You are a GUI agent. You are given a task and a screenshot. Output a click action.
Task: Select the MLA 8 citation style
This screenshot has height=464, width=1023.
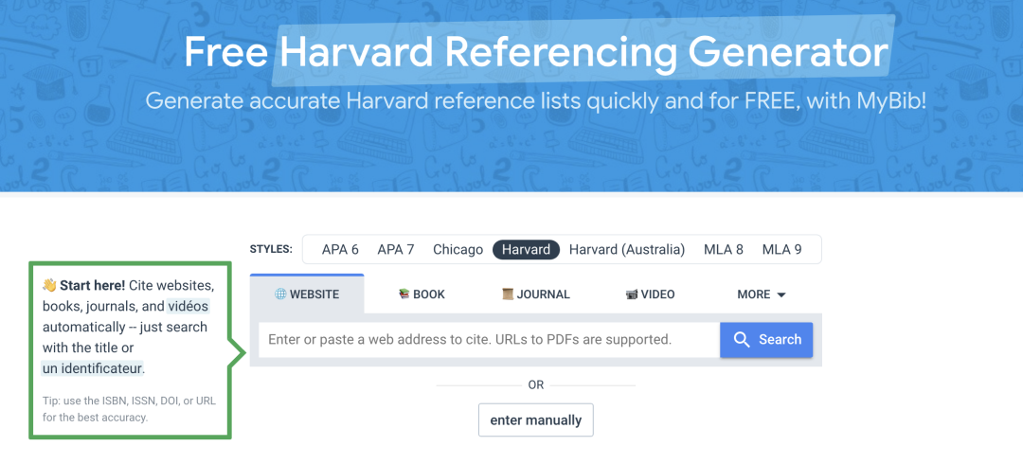(724, 250)
